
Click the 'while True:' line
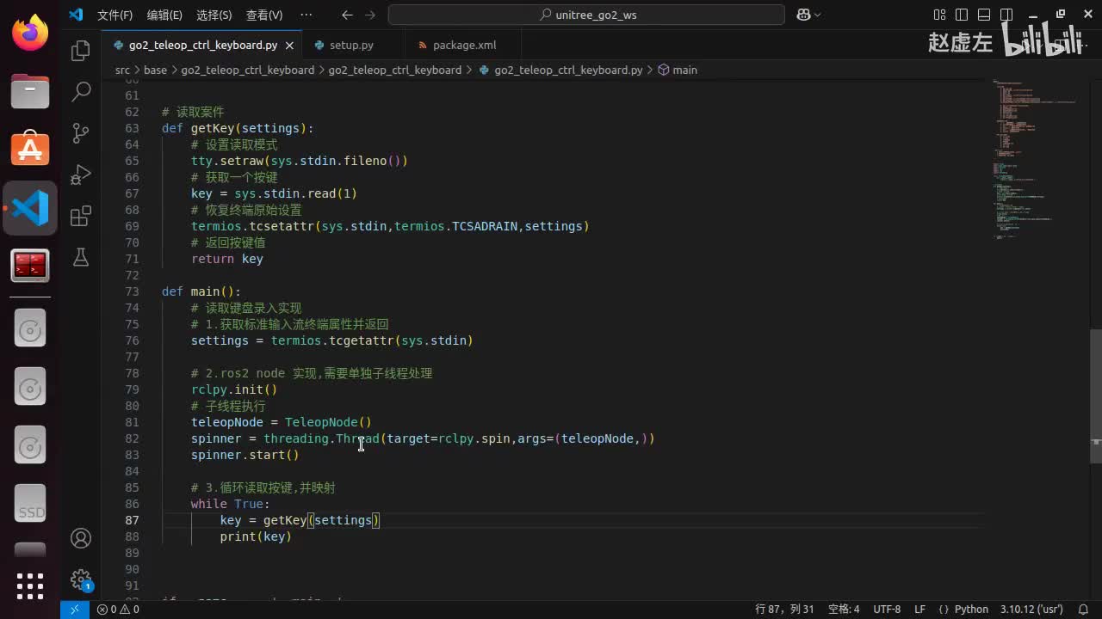[x=231, y=504]
